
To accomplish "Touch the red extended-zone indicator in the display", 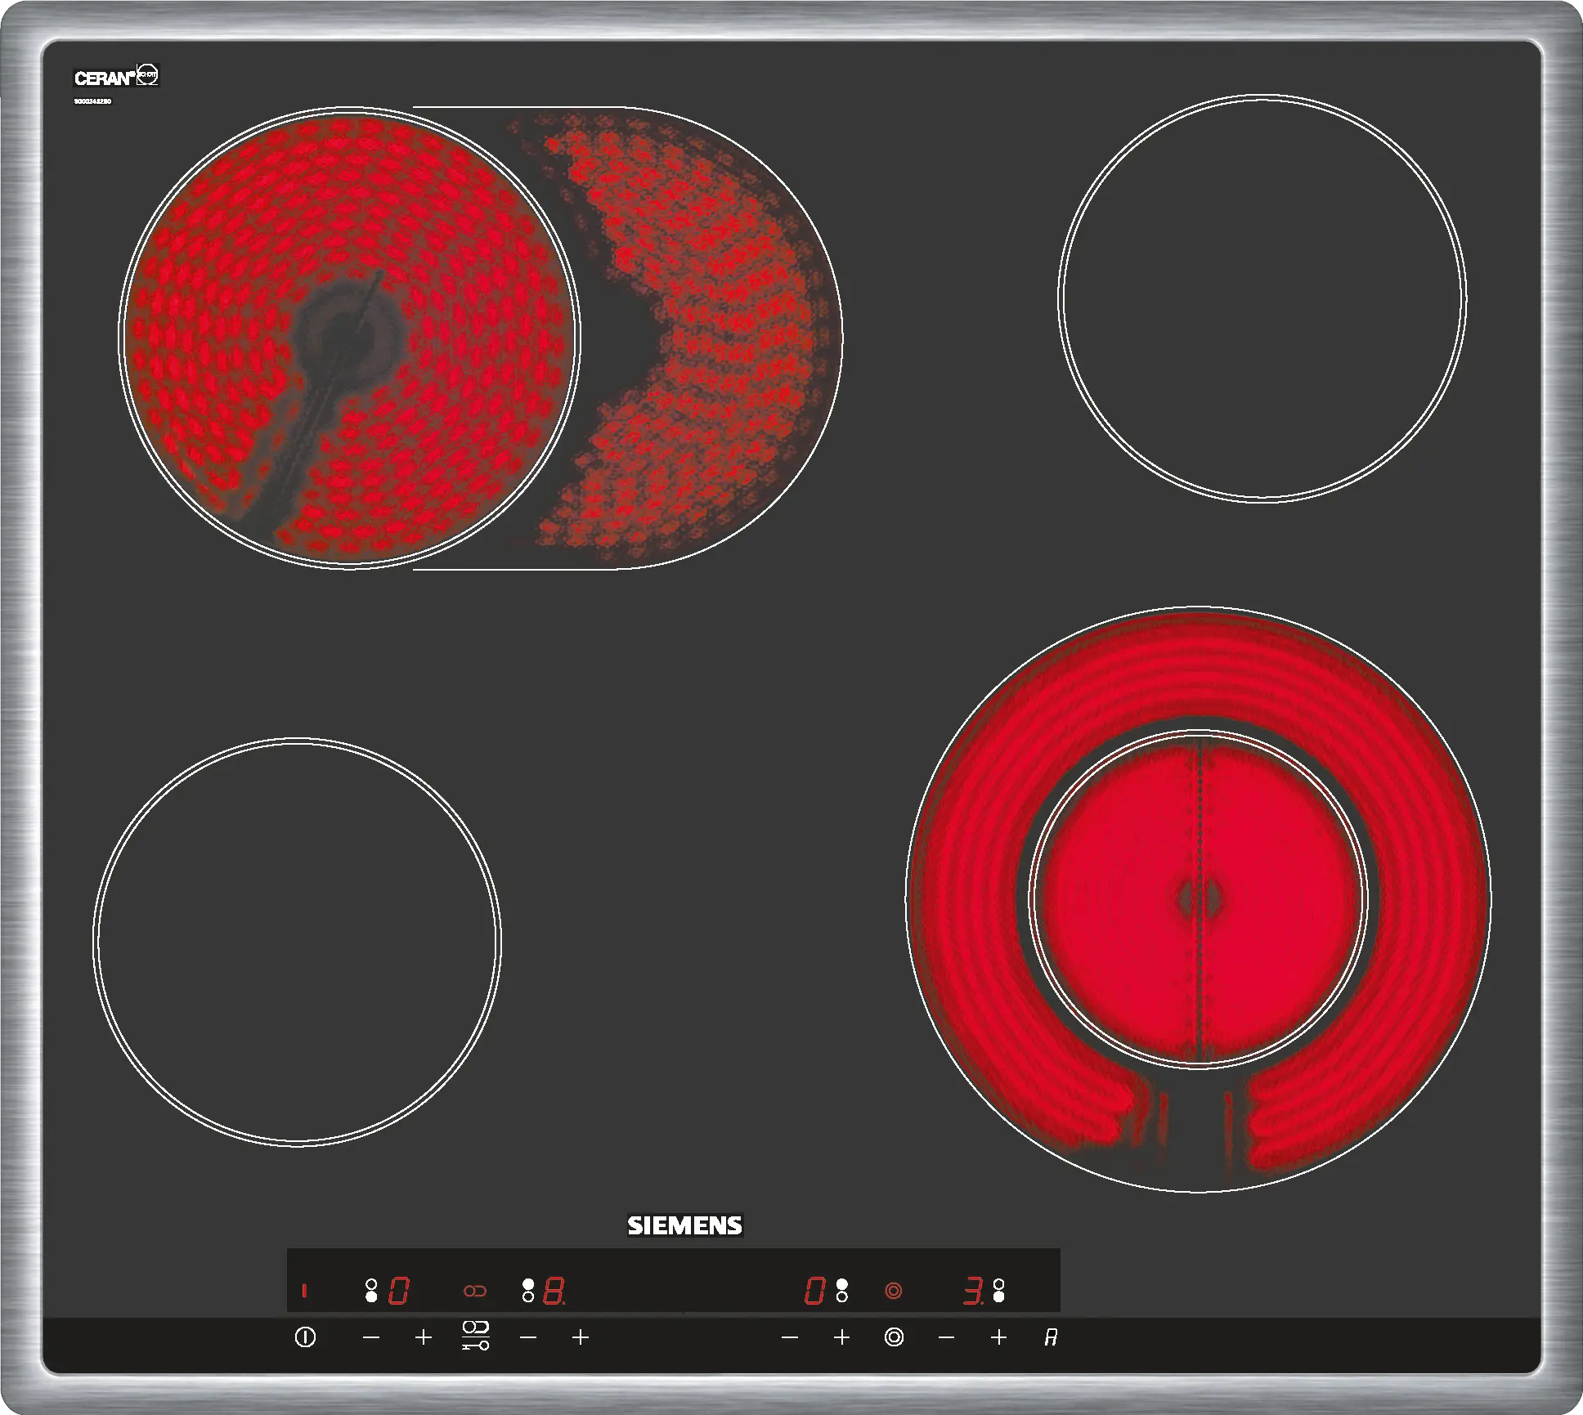I will click(475, 1291).
